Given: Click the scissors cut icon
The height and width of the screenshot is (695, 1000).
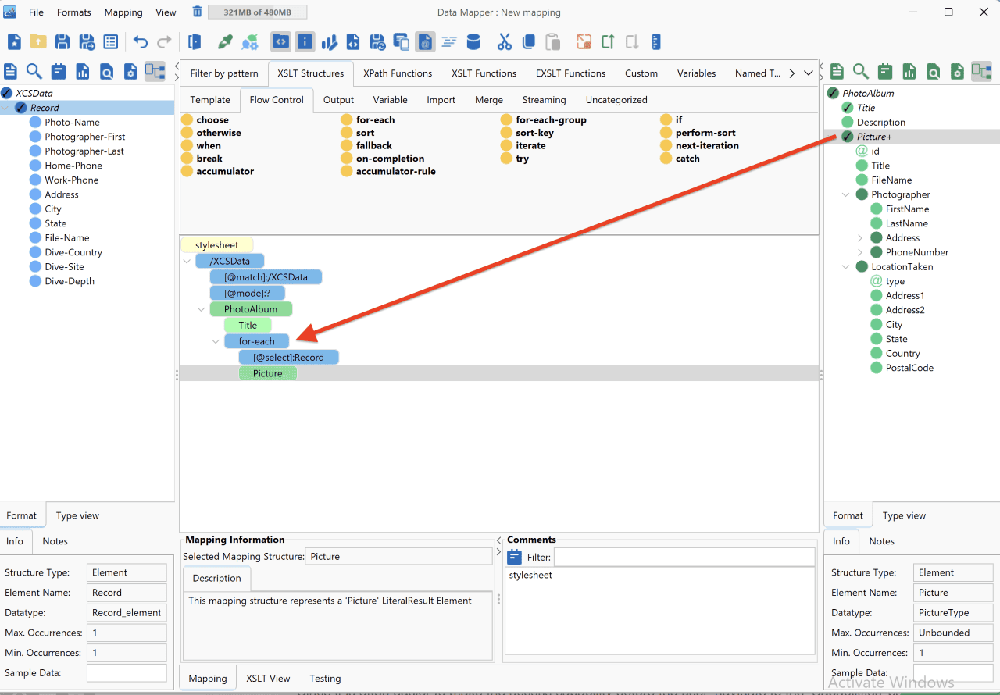Looking at the screenshot, I should [505, 42].
